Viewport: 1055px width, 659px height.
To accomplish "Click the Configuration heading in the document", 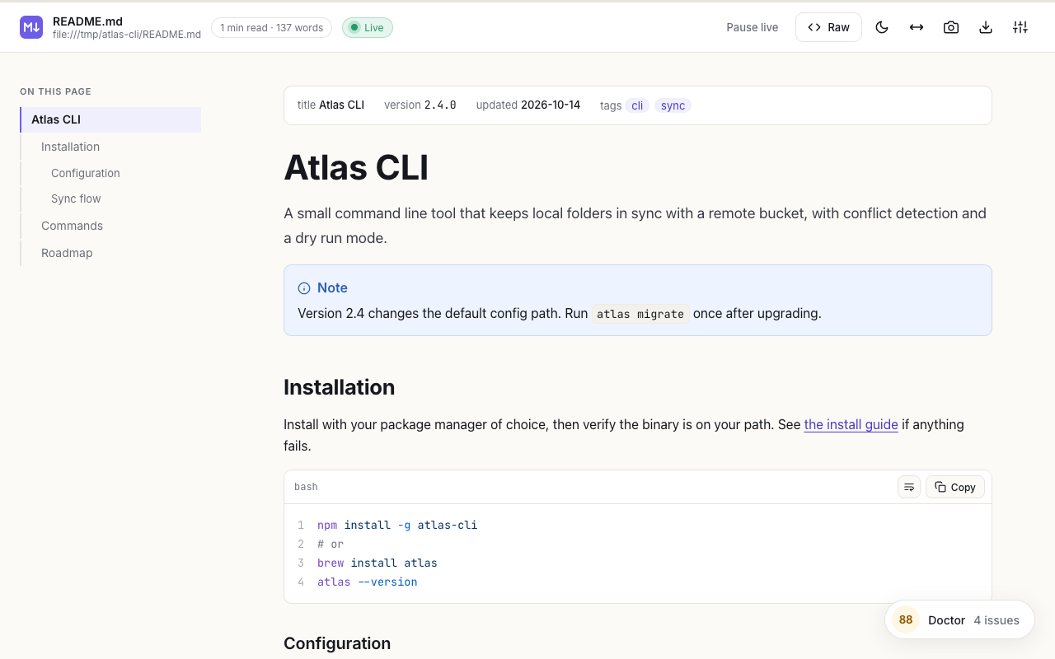I will 337,643.
